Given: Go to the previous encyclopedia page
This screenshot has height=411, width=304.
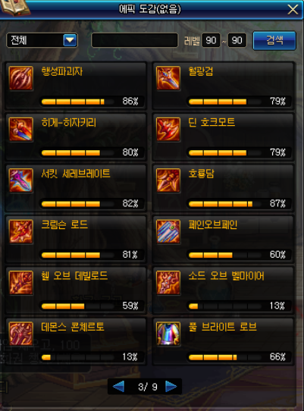Looking at the screenshot, I should (x=118, y=387).
